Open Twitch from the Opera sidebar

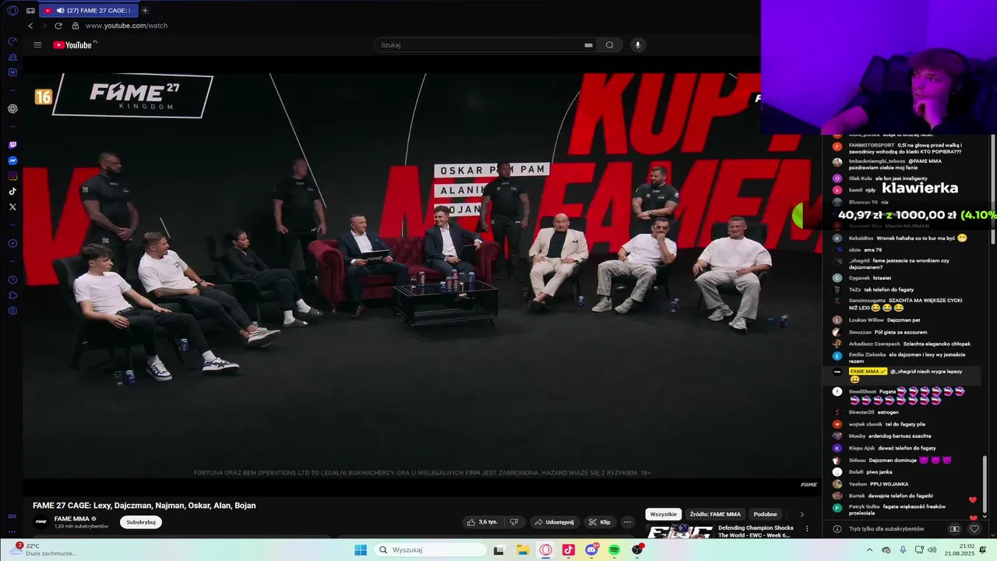click(12, 145)
